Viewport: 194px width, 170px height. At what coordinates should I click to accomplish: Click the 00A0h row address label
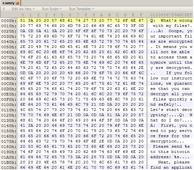pos(9,73)
